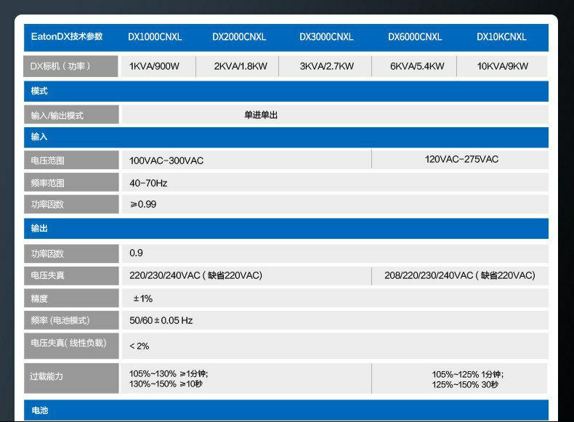The image size is (574, 422).
Task: Click the DX1000CNXL column header
Action: 155,37
